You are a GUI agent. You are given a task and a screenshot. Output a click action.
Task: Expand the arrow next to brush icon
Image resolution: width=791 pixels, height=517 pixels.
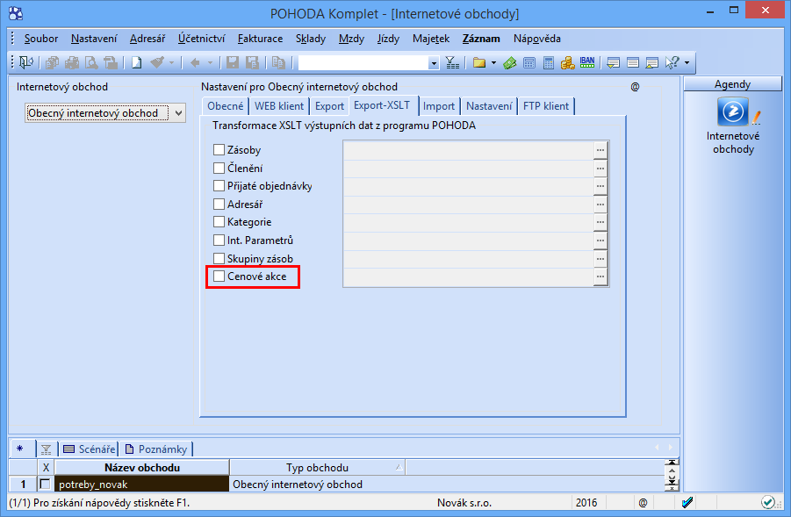click(x=171, y=63)
